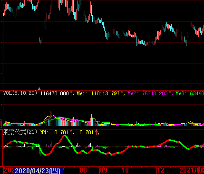Image resolution: width=204 pixels, height=174 pixels.
Task: Jump to the 12 month marker on the time axis
Action: click(161, 170)
